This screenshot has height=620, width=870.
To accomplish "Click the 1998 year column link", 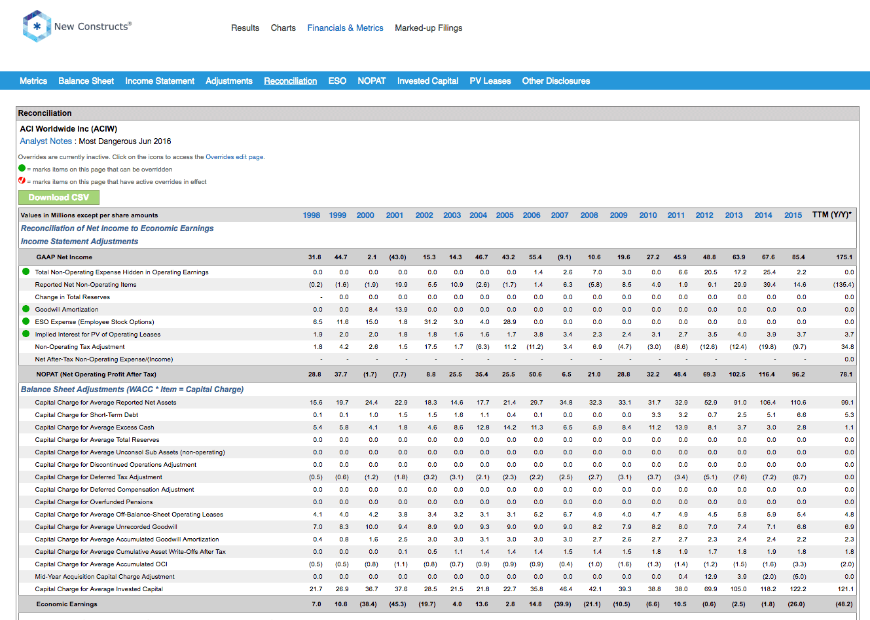I will (x=312, y=215).
